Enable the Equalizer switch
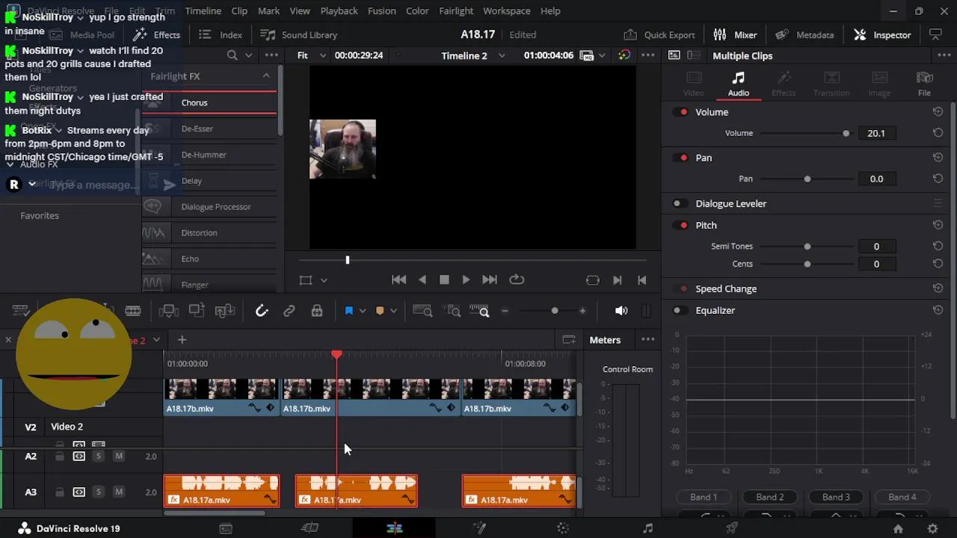The height and width of the screenshot is (538, 957). (680, 310)
